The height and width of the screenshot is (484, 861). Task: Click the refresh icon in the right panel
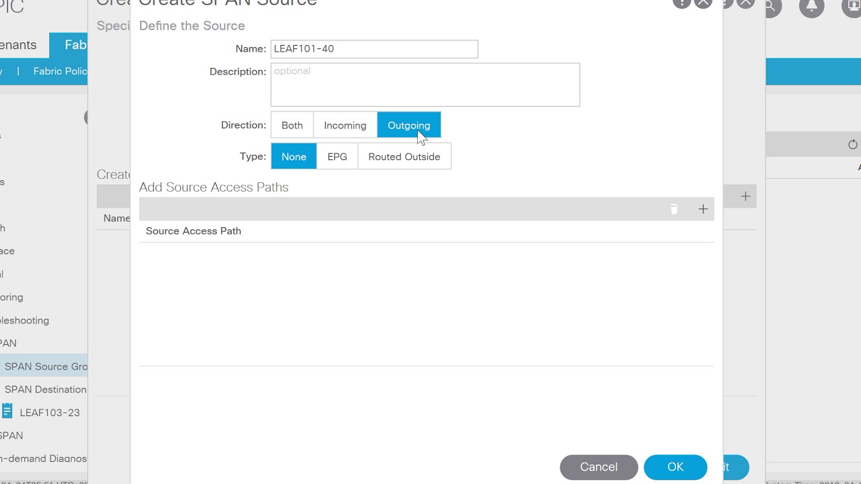[852, 145]
